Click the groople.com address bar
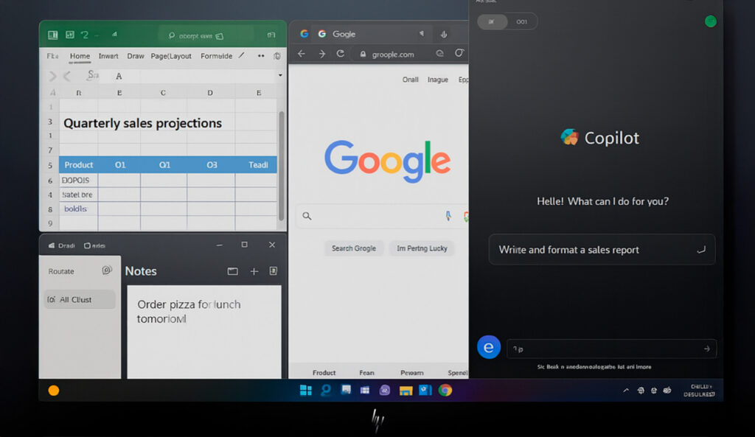Viewport: 755px width, 437px height. 392,55
